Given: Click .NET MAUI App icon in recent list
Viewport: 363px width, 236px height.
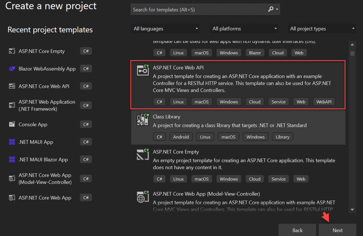Looking at the screenshot, I should pos(12,142).
